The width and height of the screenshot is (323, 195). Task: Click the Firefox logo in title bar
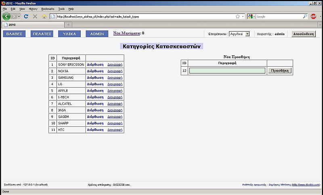pyautogui.click(x=3, y=3)
